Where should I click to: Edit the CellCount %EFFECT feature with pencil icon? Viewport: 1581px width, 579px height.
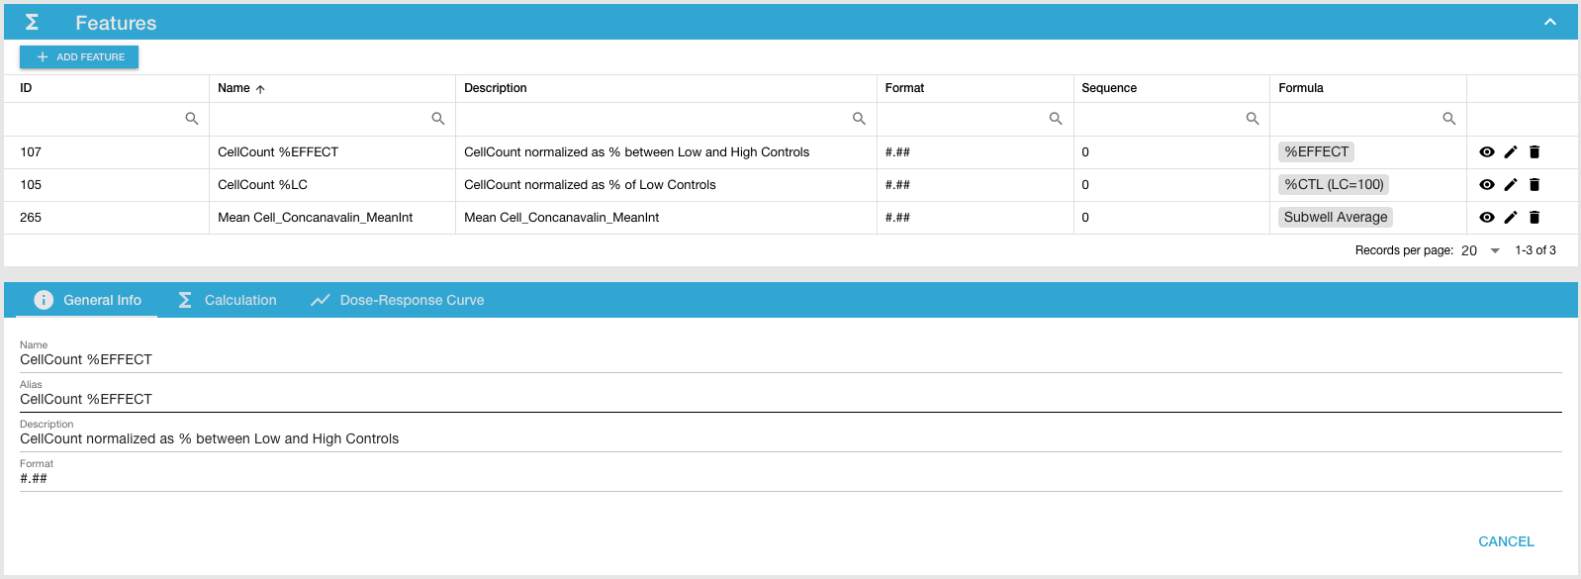click(x=1511, y=152)
